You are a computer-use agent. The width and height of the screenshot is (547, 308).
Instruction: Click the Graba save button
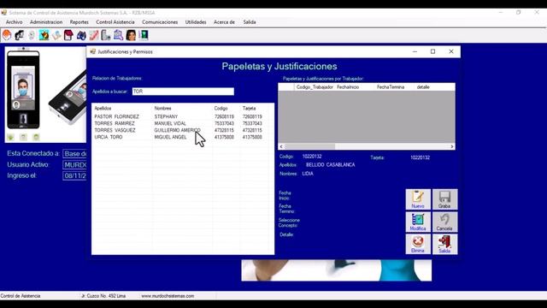444,199
